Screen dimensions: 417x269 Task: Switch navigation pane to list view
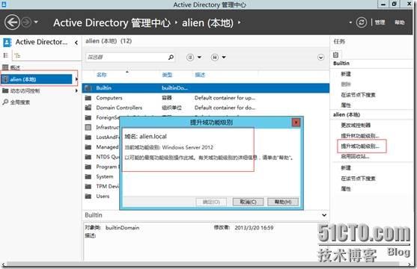(x=5, y=55)
